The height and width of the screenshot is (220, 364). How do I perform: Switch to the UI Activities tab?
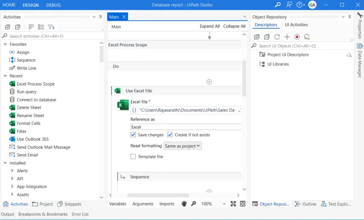click(x=296, y=25)
